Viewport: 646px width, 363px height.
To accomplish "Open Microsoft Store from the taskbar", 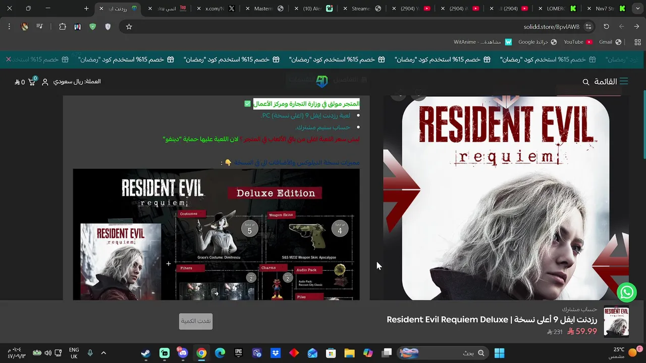I will point(331,353).
